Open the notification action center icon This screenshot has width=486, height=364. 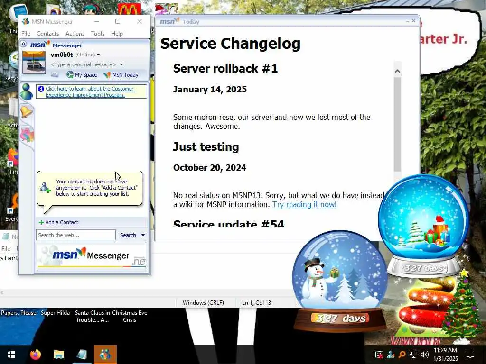coord(470,355)
